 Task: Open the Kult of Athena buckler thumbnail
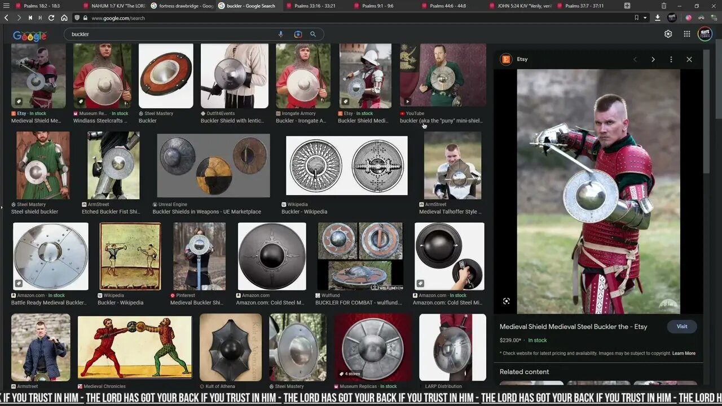click(231, 347)
